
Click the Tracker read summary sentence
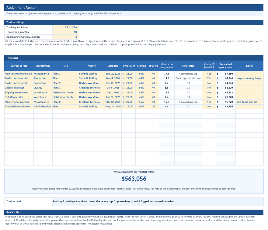coord(114,201)
